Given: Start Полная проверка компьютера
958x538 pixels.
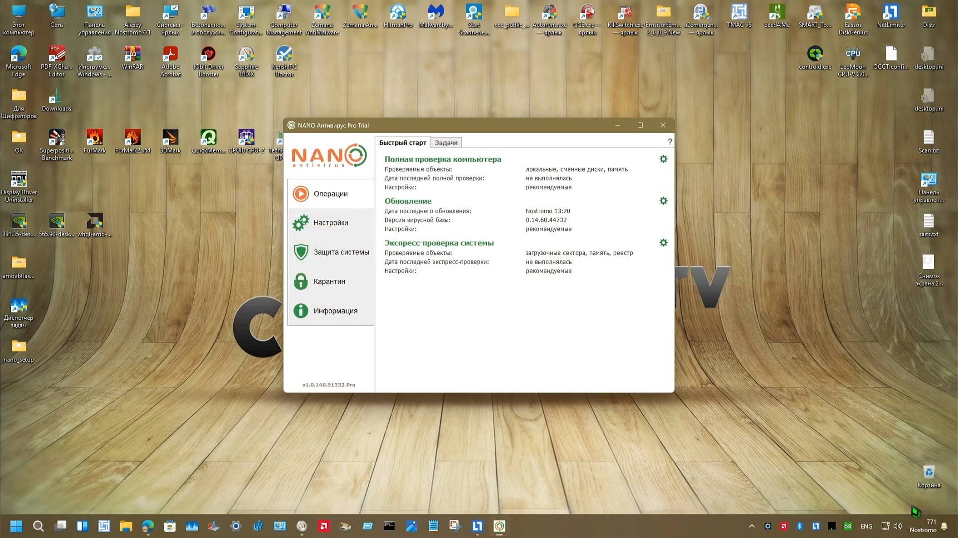Looking at the screenshot, I should click(443, 159).
